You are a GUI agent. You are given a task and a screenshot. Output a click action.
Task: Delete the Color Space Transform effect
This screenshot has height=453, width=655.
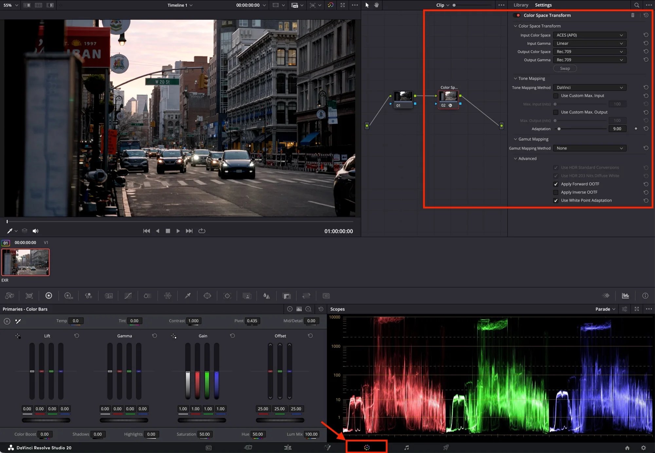633,15
